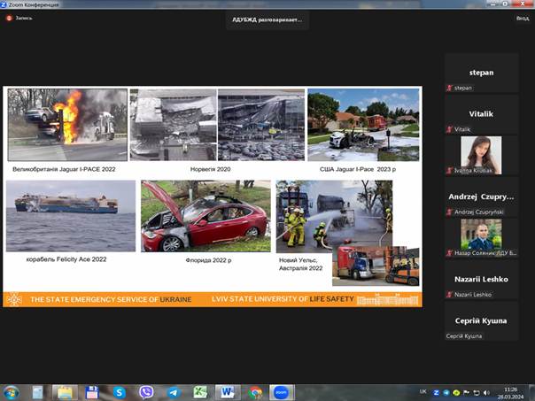Switch to Zoom taskbar button

pos(282,391)
